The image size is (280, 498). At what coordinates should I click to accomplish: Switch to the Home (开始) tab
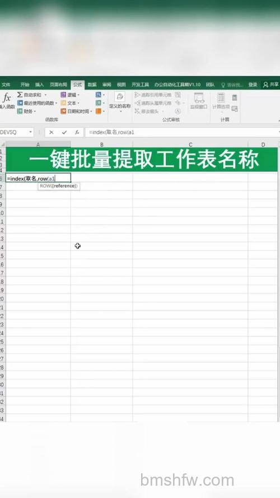coord(25,85)
